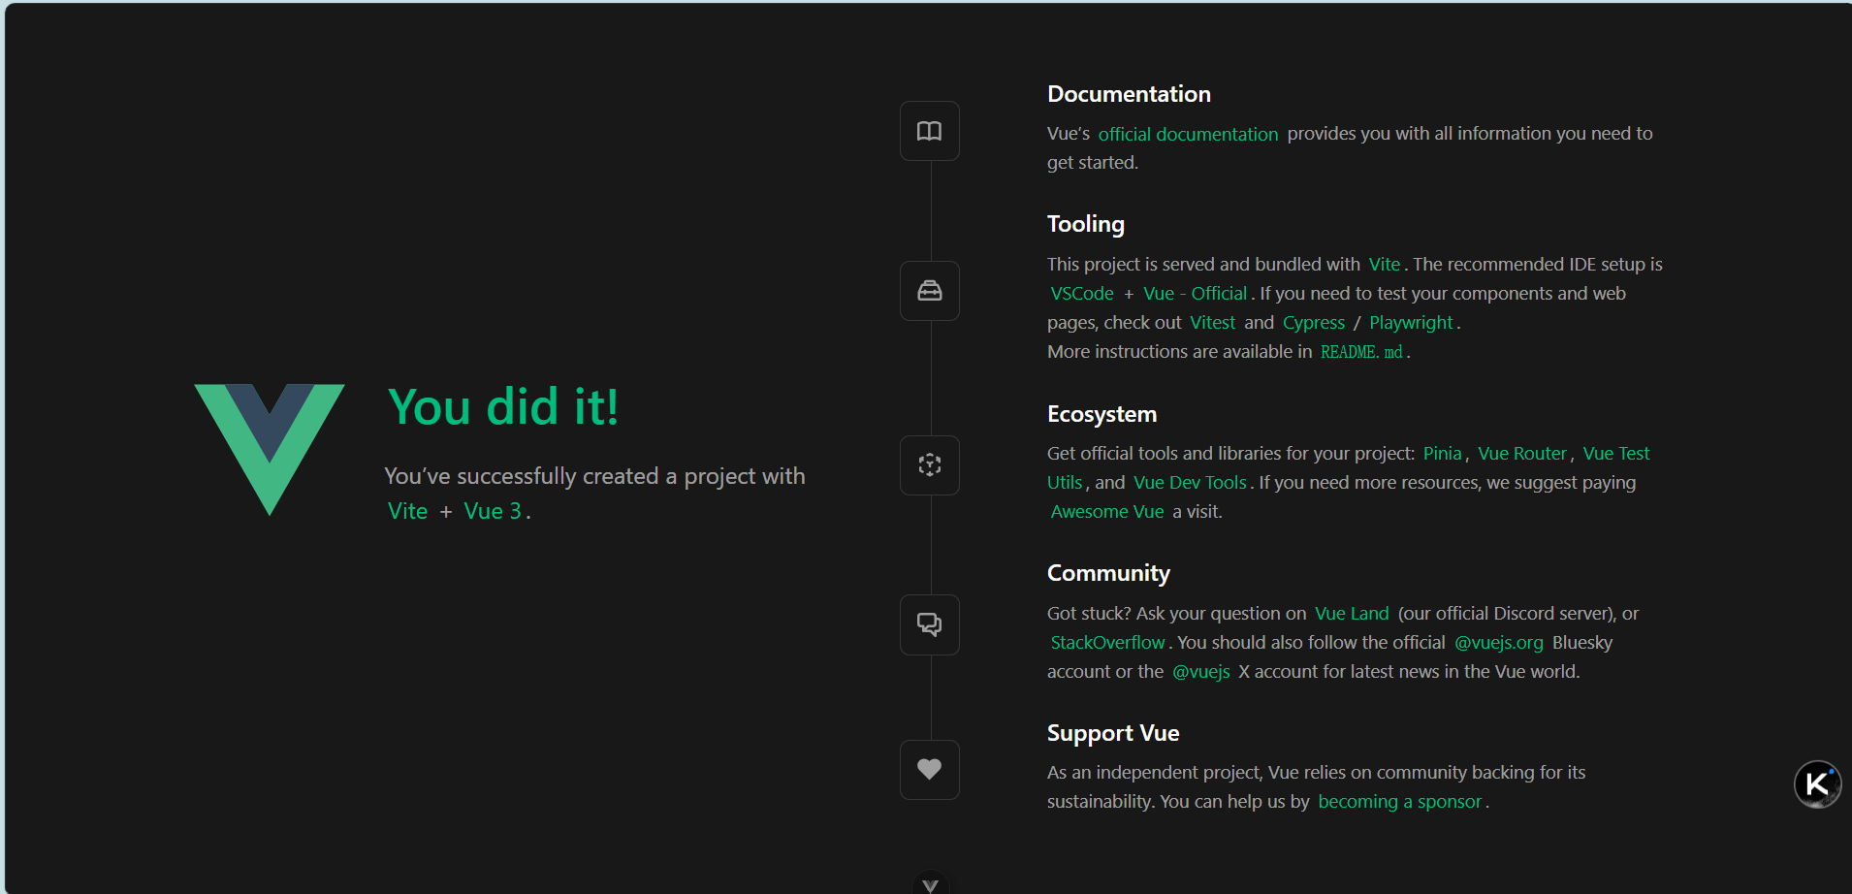Click the Ecosystem icon on the timeline

click(x=930, y=464)
